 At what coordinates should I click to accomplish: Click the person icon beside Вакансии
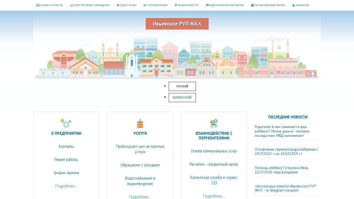point(293,5)
